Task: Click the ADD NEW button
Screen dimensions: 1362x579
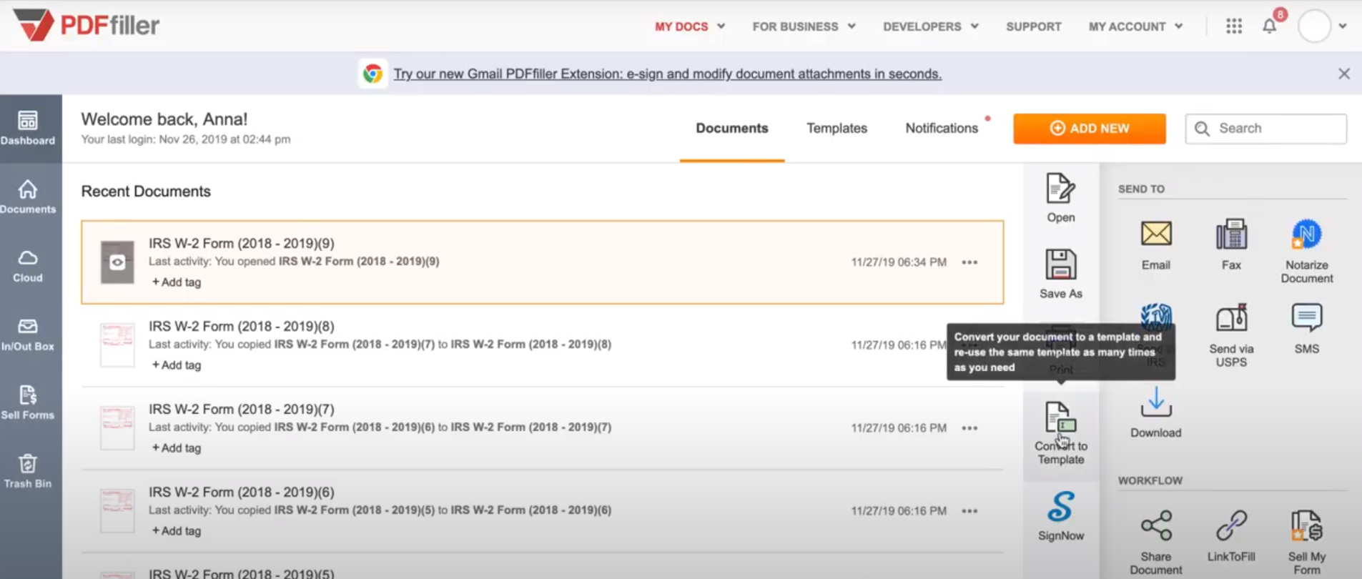Action: (1089, 129)
